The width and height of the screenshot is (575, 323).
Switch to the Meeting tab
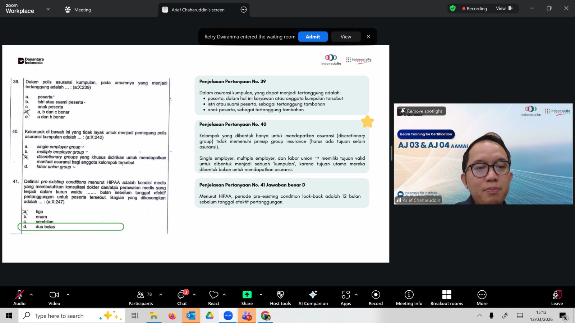point(78,10)
